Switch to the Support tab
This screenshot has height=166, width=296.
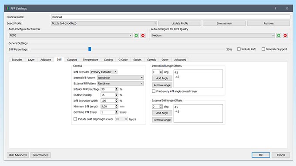pyautogui.click(x=72, y=59)
